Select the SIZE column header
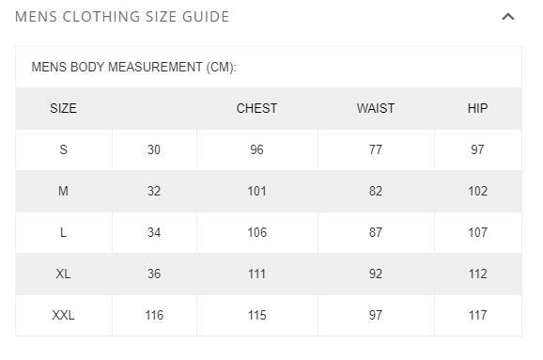The height and width of the screenshot is (360, 543). [63, 108]
